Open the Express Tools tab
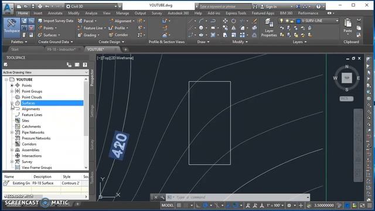 [x=236, y=13]
